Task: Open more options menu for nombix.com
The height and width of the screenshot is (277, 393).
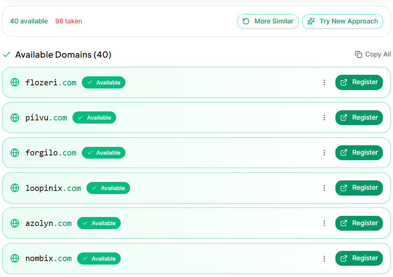Action: click(x=324, y=258)
